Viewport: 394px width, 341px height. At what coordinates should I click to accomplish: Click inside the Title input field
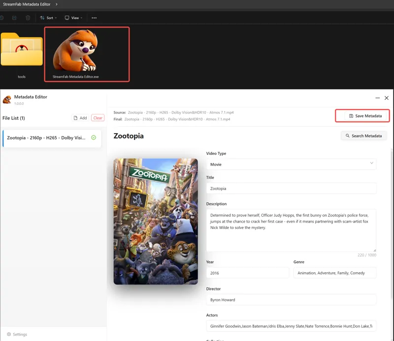coord(291,188)
